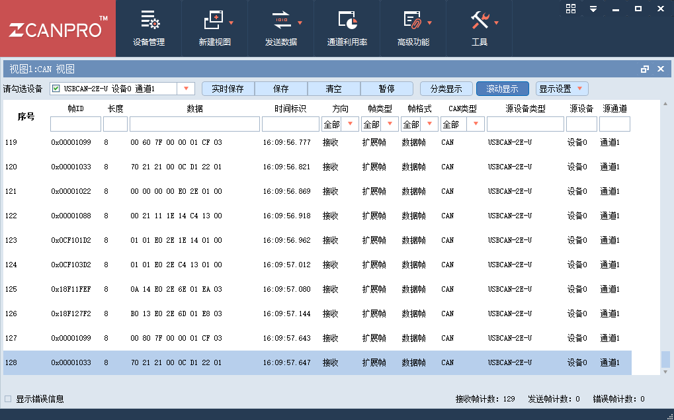
Task: Open the 发送数据 send data icon
Action: (x=280, y=26)
